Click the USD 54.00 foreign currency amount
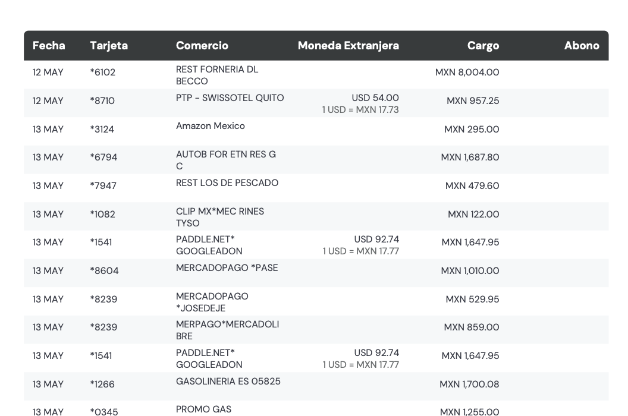Screen dimensions: 628x416 375,97
